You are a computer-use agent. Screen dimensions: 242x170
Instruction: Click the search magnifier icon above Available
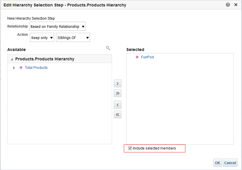coord(108,48)
